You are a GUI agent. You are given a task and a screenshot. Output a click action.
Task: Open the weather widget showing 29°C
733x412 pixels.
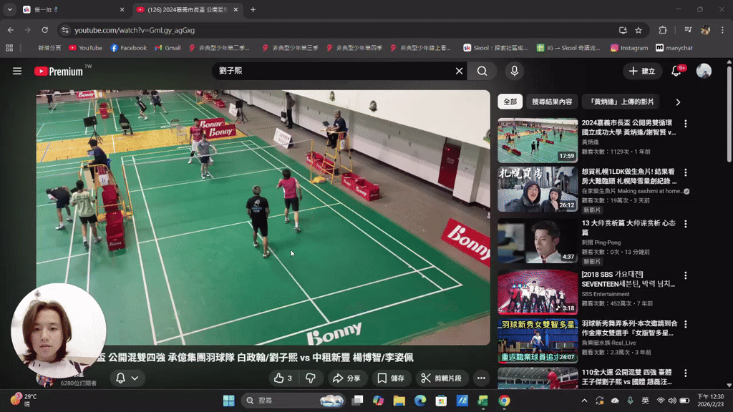(24, 400)
